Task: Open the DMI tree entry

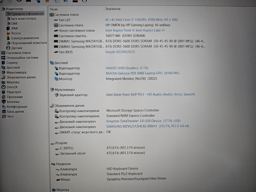Action: pos(14,24)
